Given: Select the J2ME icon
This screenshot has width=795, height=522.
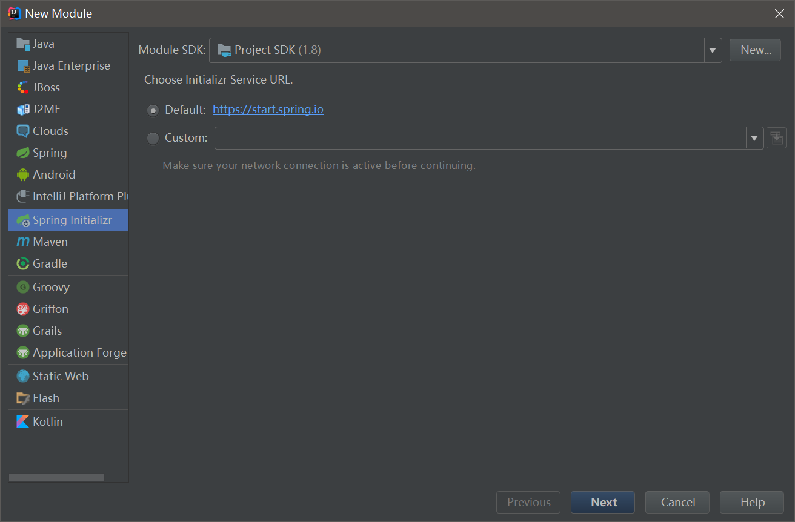Looking at the screenshot, I should click(23, 110).
